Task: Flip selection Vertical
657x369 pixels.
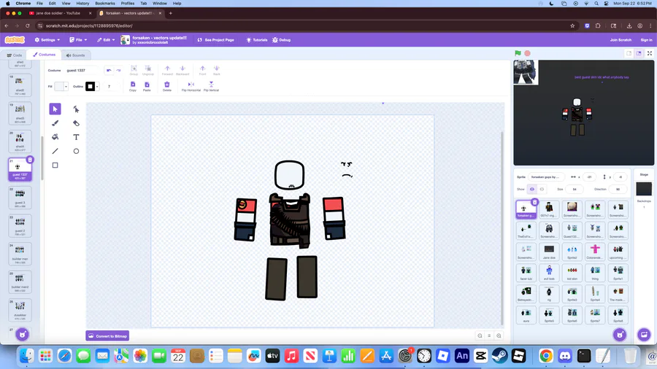Action: click(x=211, y=85)
